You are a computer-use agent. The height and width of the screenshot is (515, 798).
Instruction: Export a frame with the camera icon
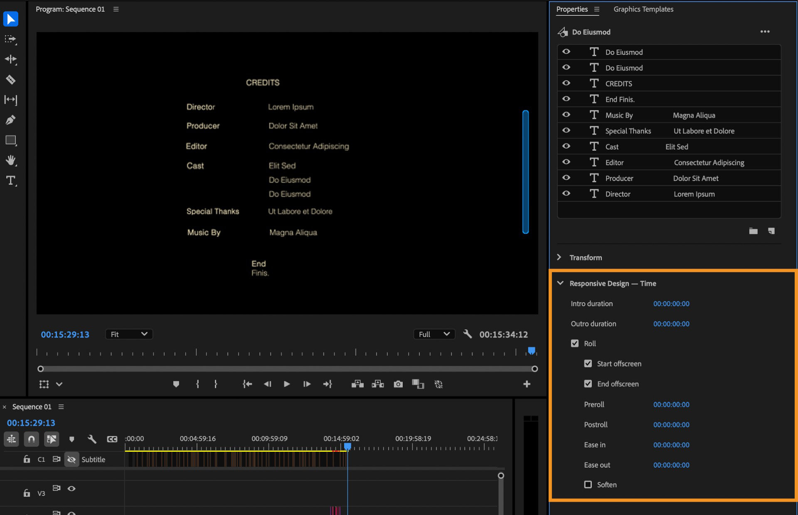[x=398, y=384]
